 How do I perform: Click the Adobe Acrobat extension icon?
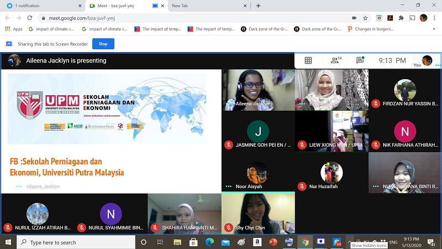(390, 18)
